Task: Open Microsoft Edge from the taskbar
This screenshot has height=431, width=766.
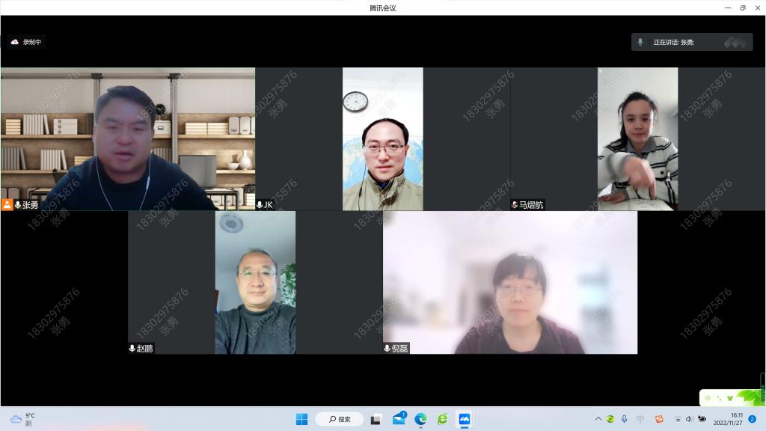Action: 420,419
